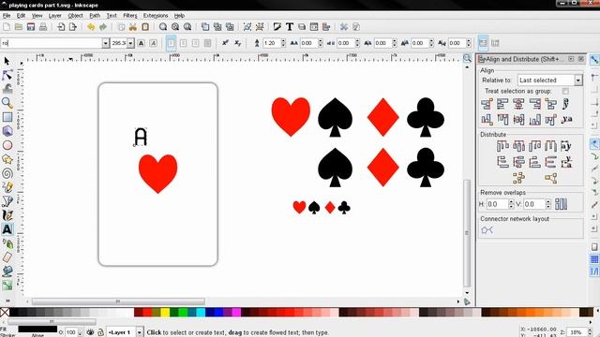Open the Extensions menu
Screen dimensions: 600x337
[x=156, y=16]
